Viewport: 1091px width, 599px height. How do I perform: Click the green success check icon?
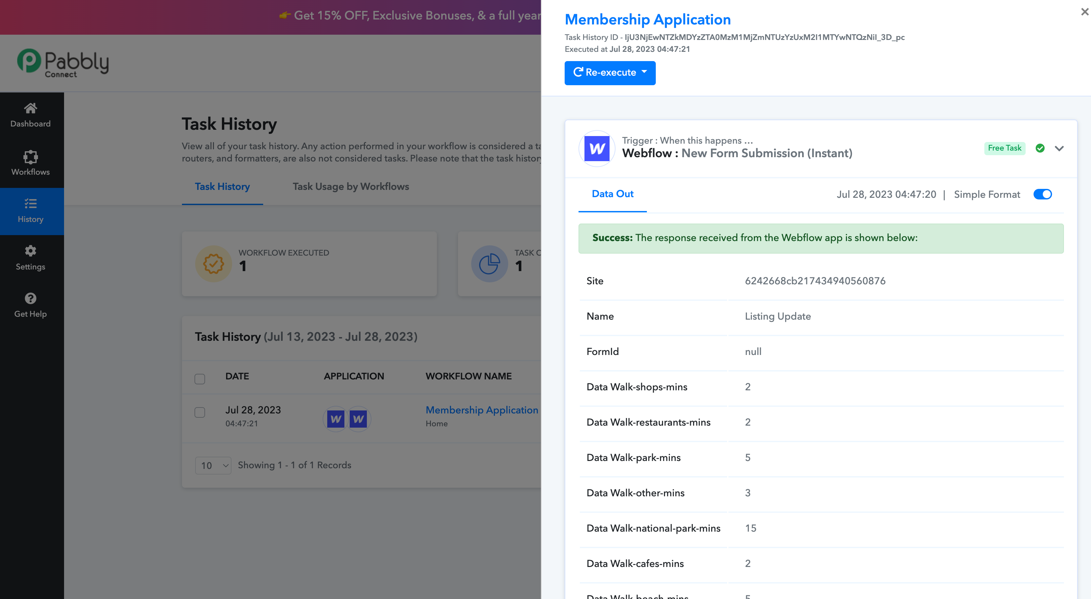click(1040, 148)
